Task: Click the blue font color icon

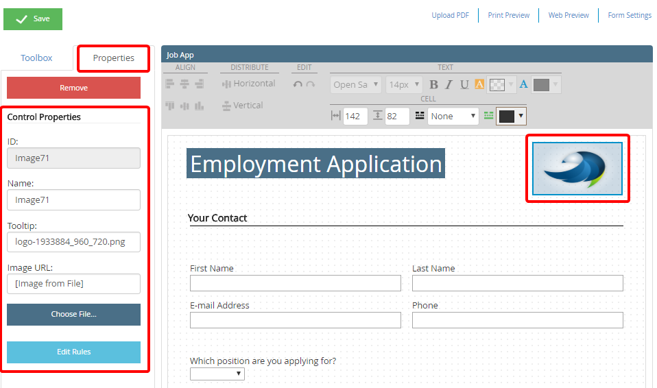Action: (523, 84)
